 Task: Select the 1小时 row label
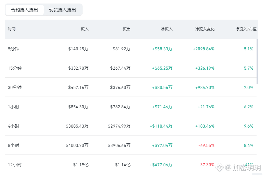13,107
